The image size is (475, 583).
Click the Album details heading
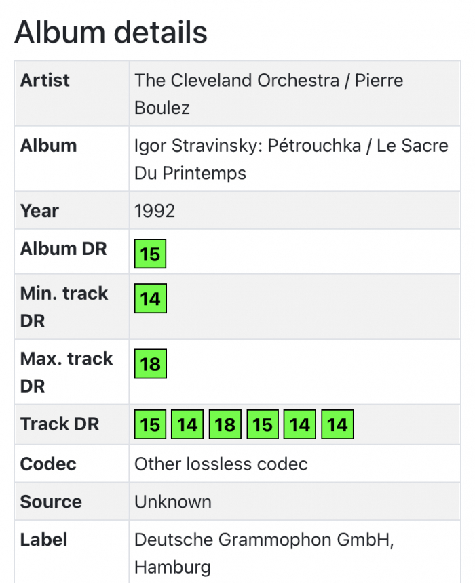(111, 32)
